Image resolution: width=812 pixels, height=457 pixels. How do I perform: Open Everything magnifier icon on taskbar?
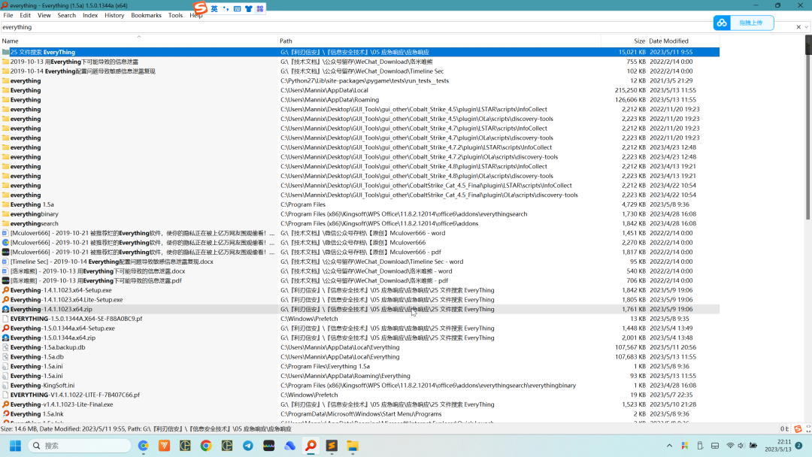pos(311,446)
